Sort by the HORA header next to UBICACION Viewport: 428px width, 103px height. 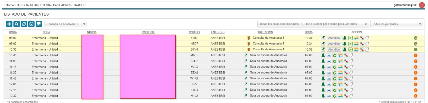click(x=309, y=32)
